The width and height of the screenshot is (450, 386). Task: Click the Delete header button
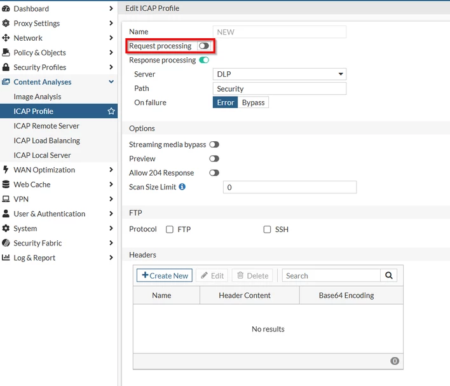(x=252, y=275)
